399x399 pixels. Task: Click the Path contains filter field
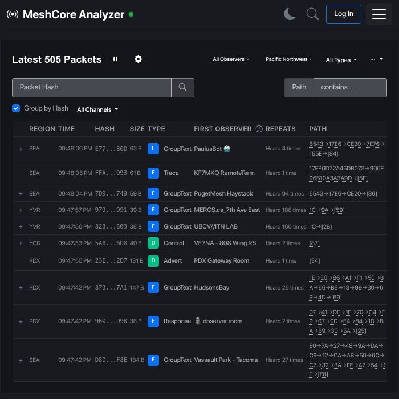click(349, 87)
